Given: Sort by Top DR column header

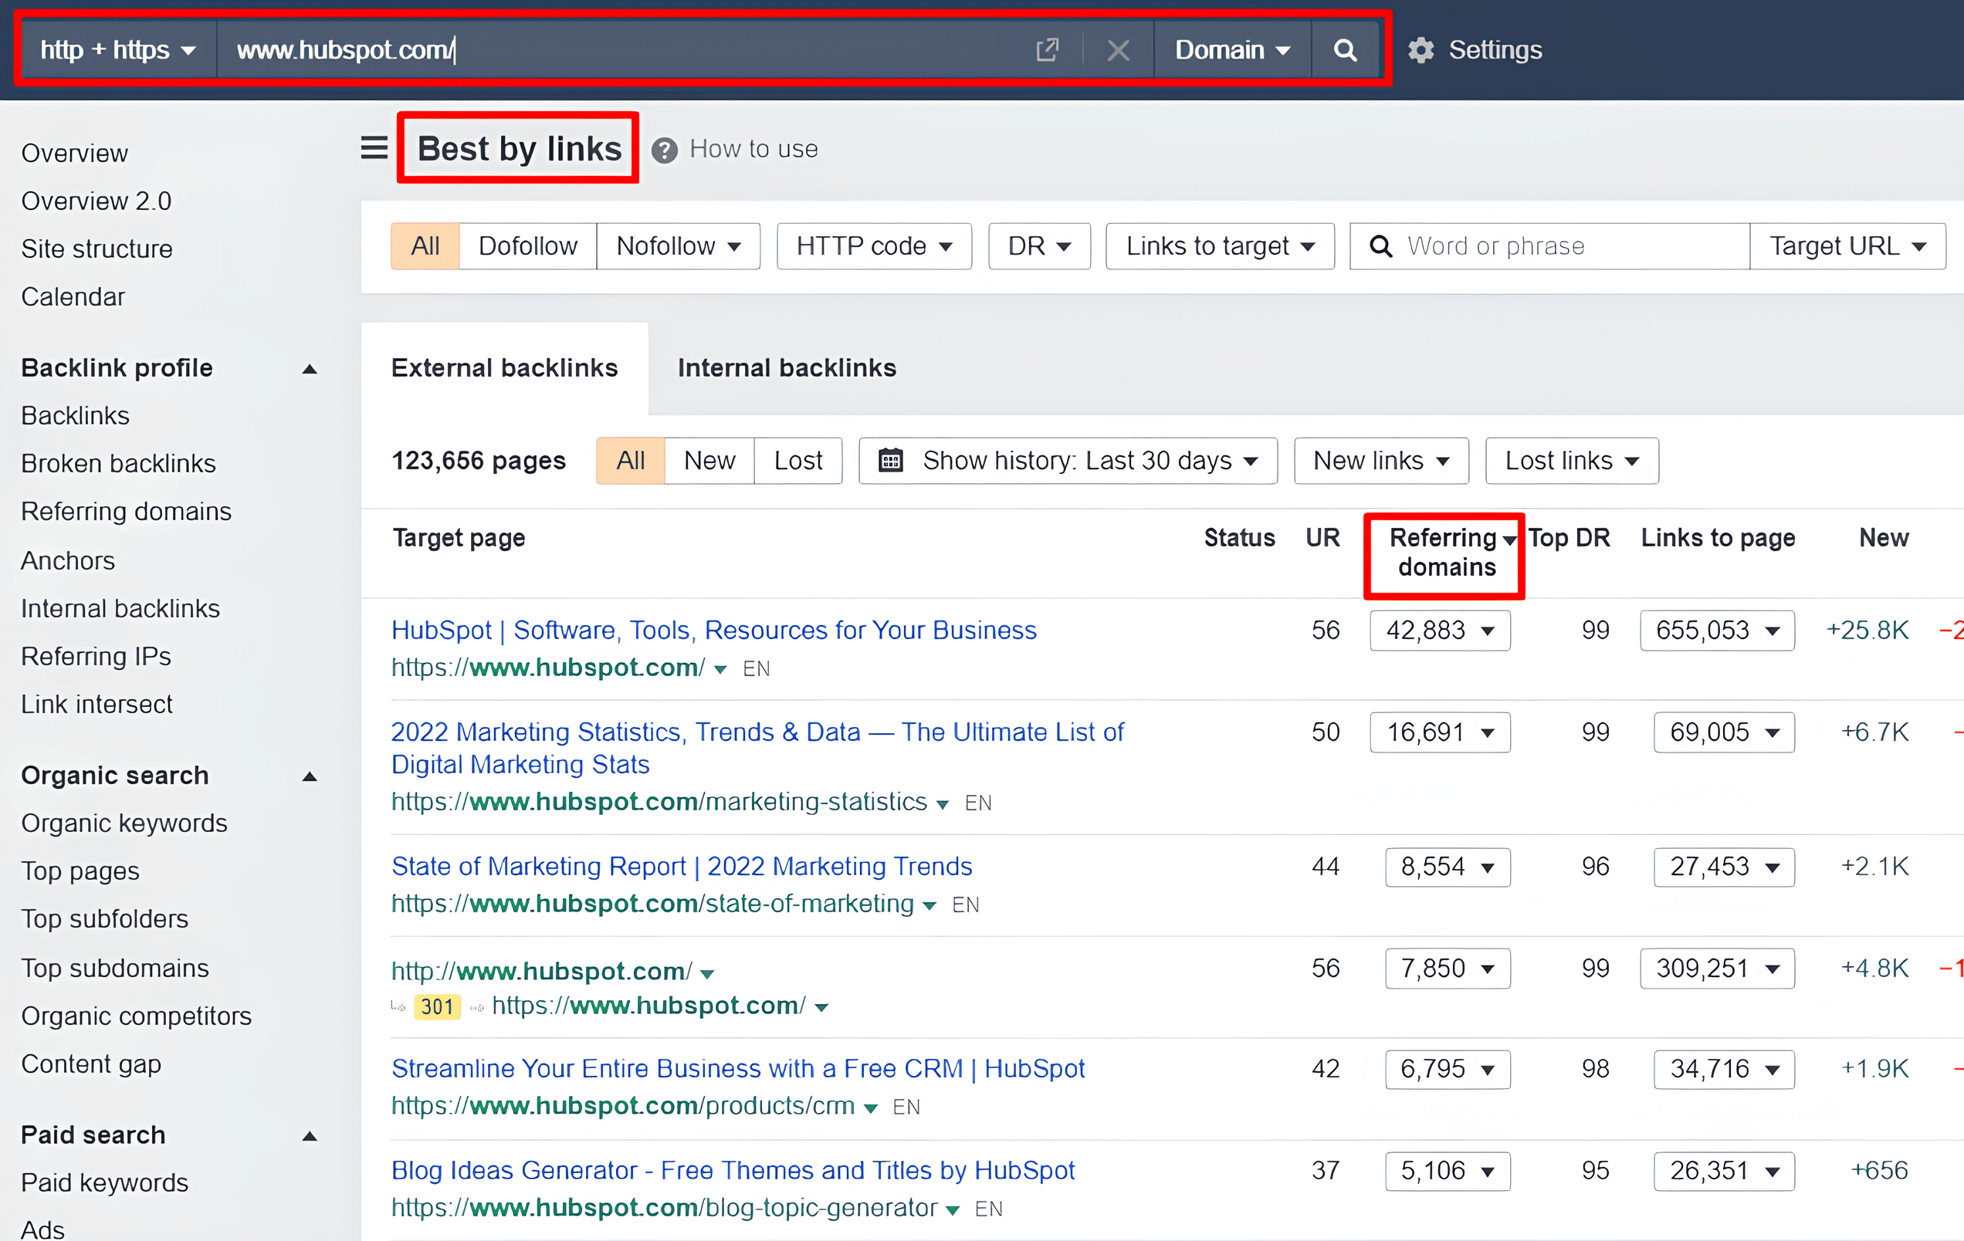Looking at the screenshot, I should coord(1570,538).
